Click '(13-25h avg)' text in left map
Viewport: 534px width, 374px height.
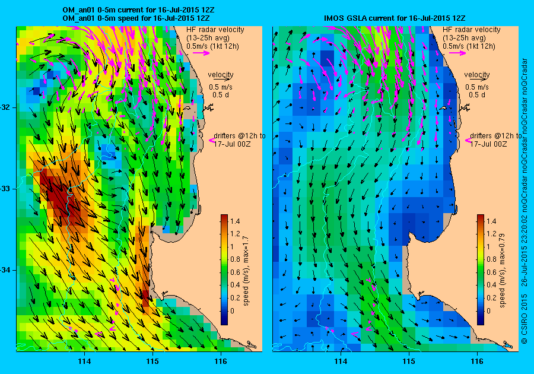pyautogui.click(x=208, y=38)
